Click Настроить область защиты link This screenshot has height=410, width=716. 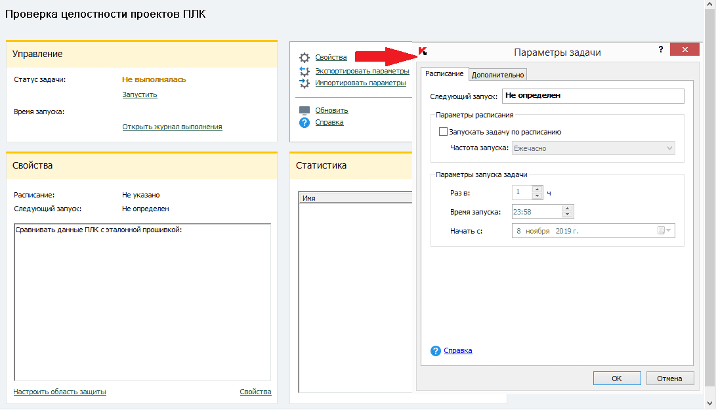60,392
